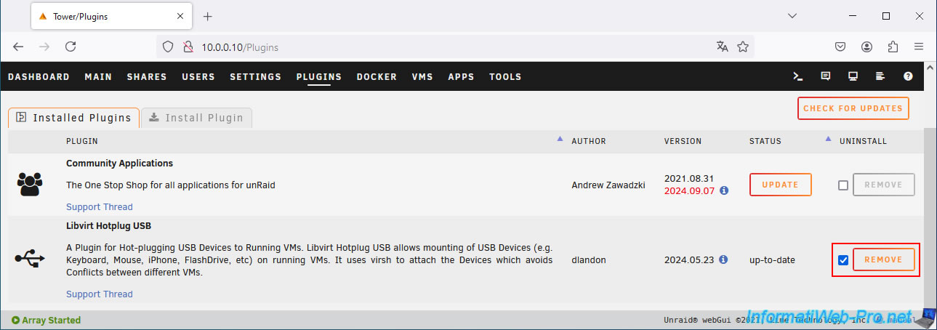Click the Firefox translate page icon
Screen dimensions: 937x330
point(722,47)
